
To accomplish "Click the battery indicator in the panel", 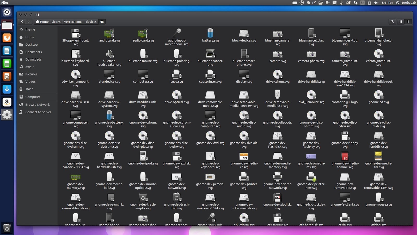I will (369, 3).
